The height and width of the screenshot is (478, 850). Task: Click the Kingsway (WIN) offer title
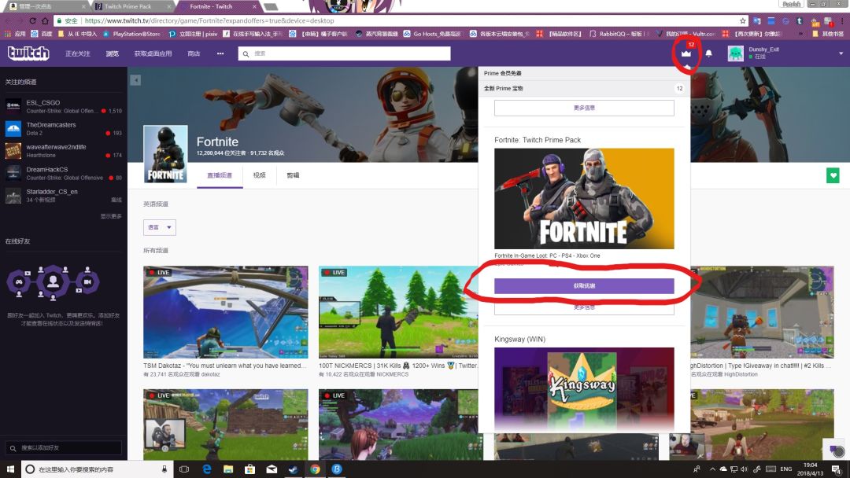520,339
